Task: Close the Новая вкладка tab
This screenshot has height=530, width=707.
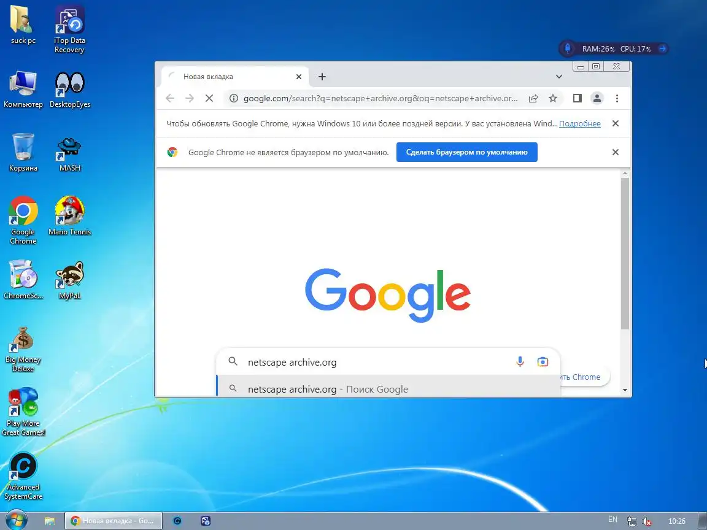Action: [x=298, y=77]
